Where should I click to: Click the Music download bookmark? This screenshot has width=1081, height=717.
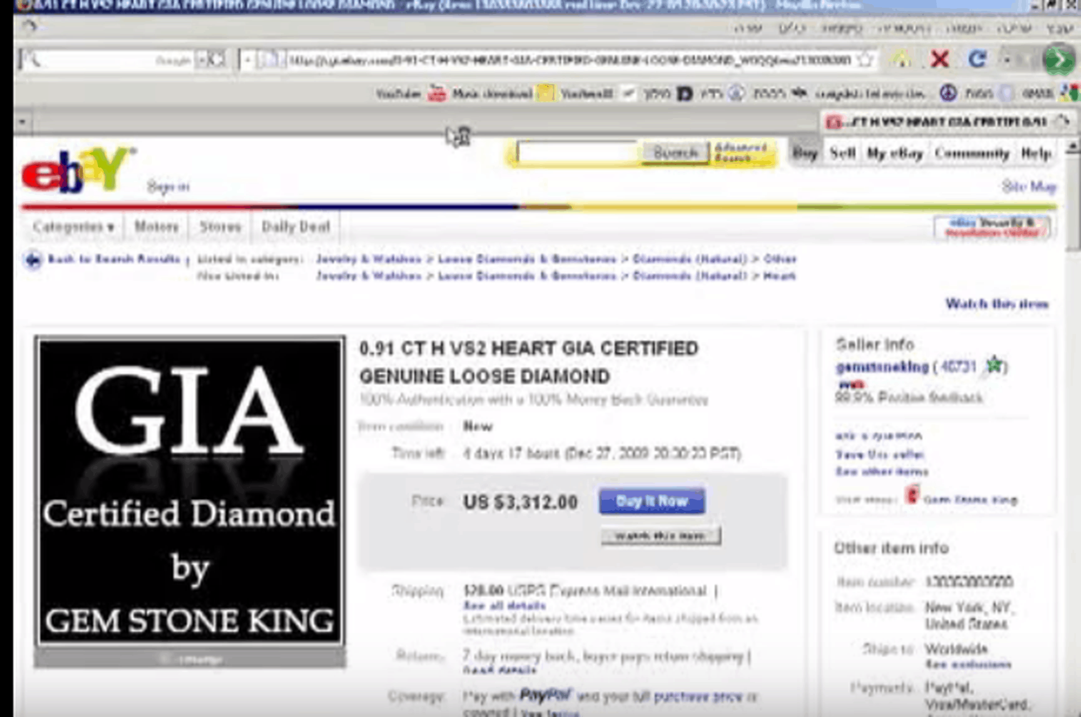[492, 94]
